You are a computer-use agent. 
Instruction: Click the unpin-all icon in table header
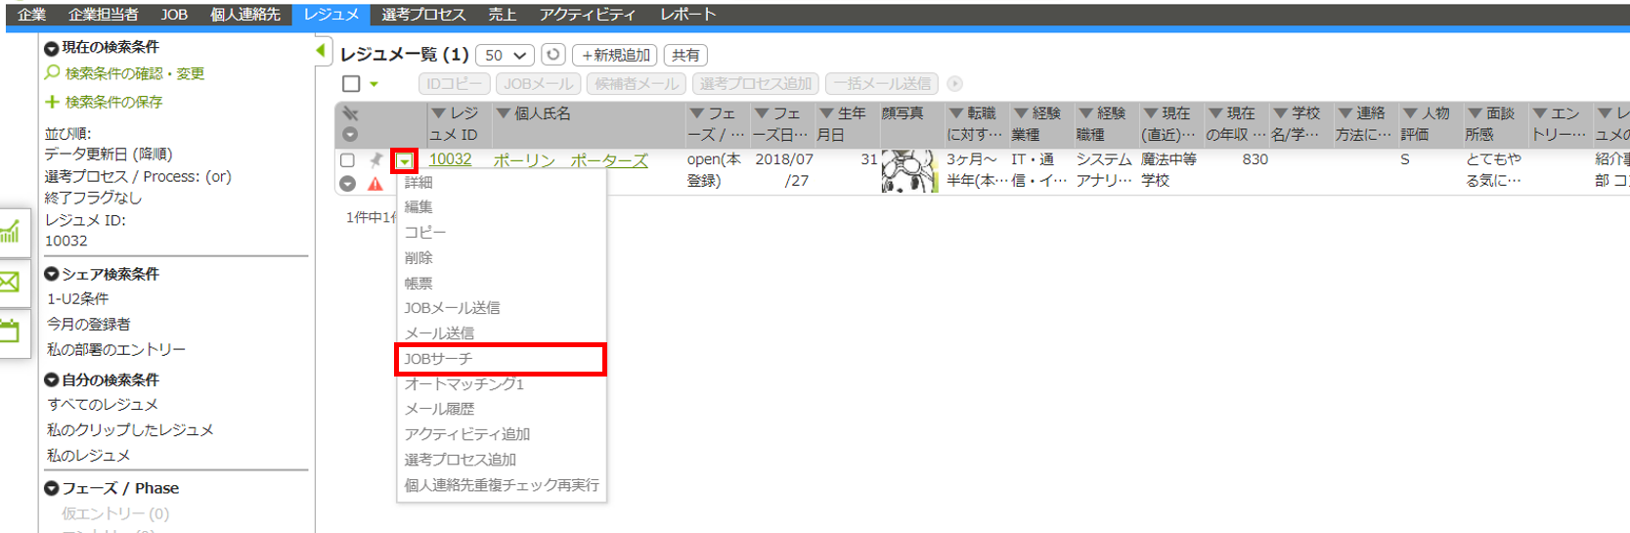(x=350, y=114)
